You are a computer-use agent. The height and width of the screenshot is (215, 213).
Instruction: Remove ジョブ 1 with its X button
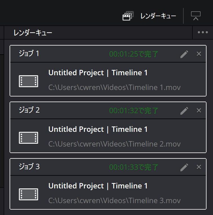(199, 54)
